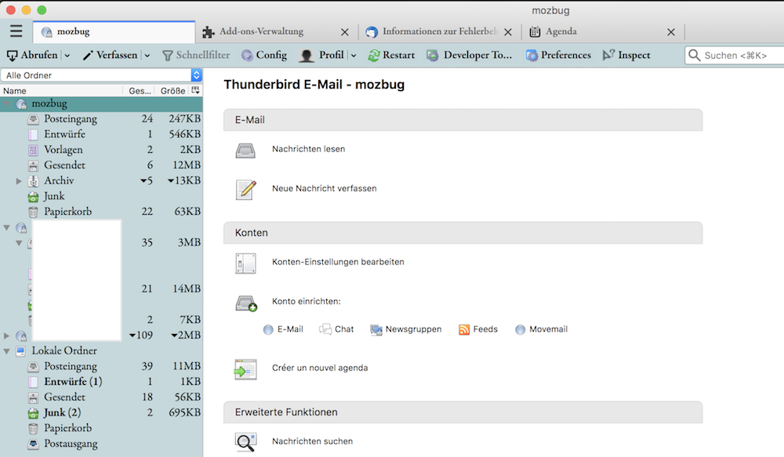Sort folders by Name column header

click(x=61, y=90)
